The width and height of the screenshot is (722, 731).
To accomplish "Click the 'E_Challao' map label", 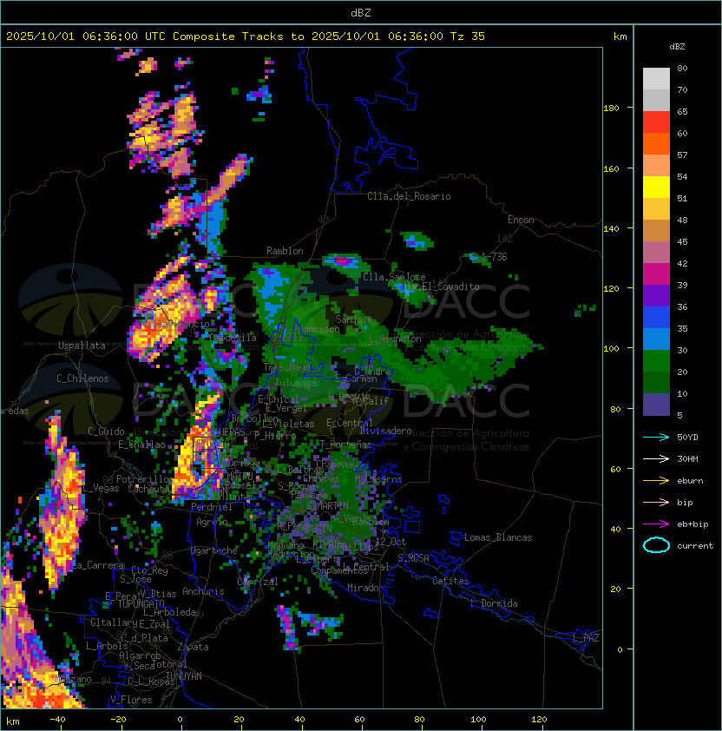I will [x=141, y=445].
